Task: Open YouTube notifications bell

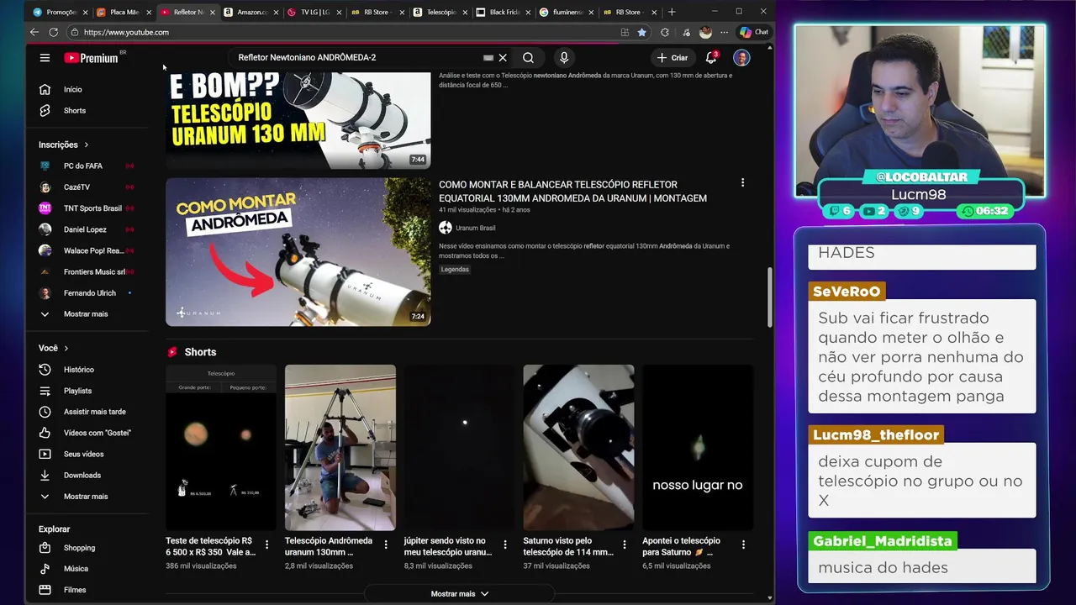Action: [x=711, y=58]
